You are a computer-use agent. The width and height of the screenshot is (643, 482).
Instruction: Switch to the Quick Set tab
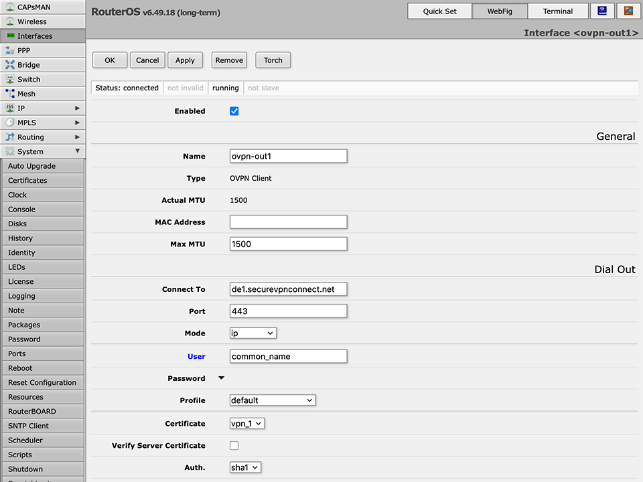pos(439,11)
